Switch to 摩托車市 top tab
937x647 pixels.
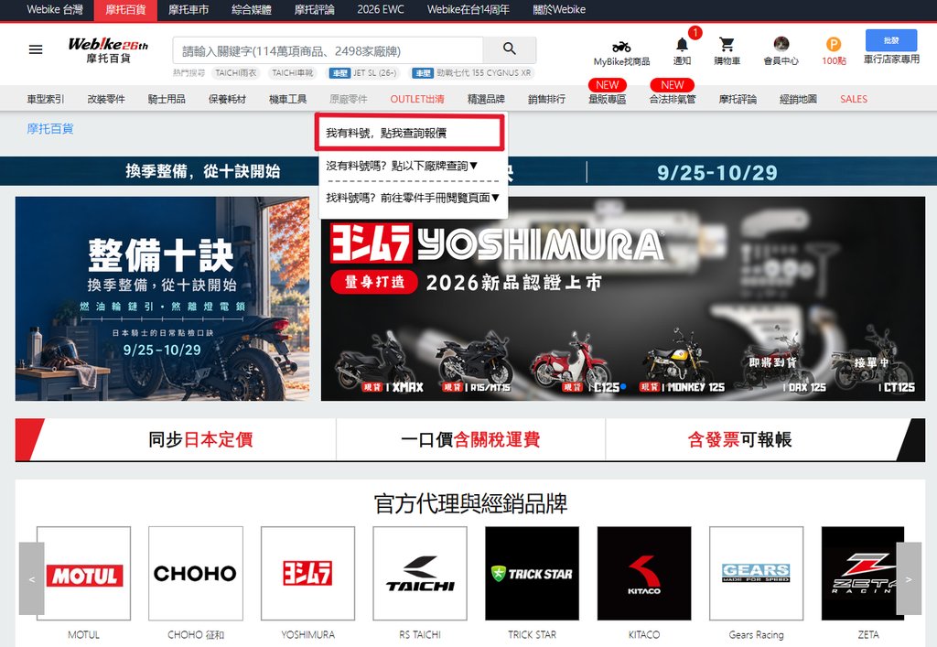(188, 9)
